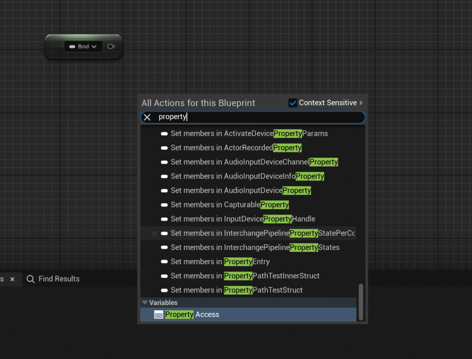Viewport: 472px width, 359px height.
Task: Choose Set members in InputDevicePropertyHandle
Action: (242, 219)
